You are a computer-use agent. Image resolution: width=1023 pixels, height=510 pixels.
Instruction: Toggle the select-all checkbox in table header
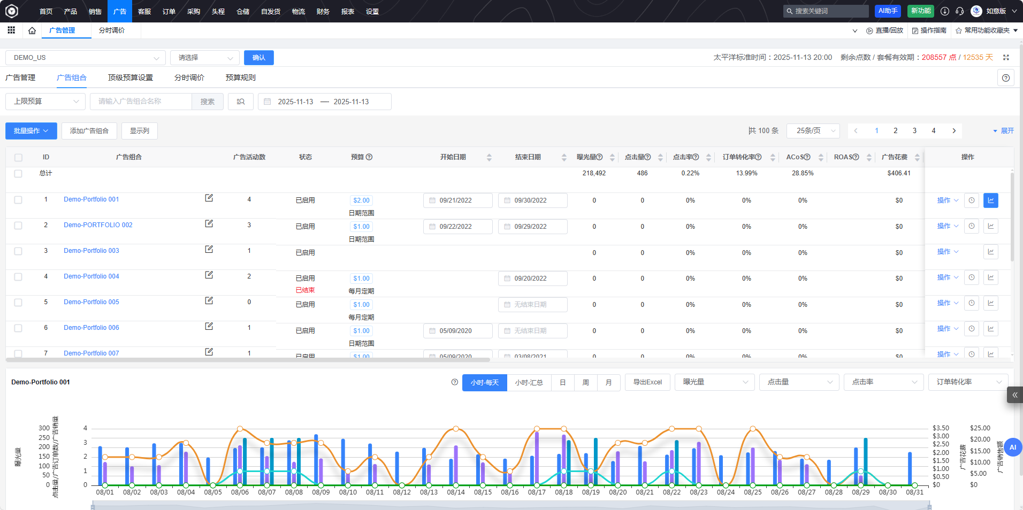click(18, 158)
